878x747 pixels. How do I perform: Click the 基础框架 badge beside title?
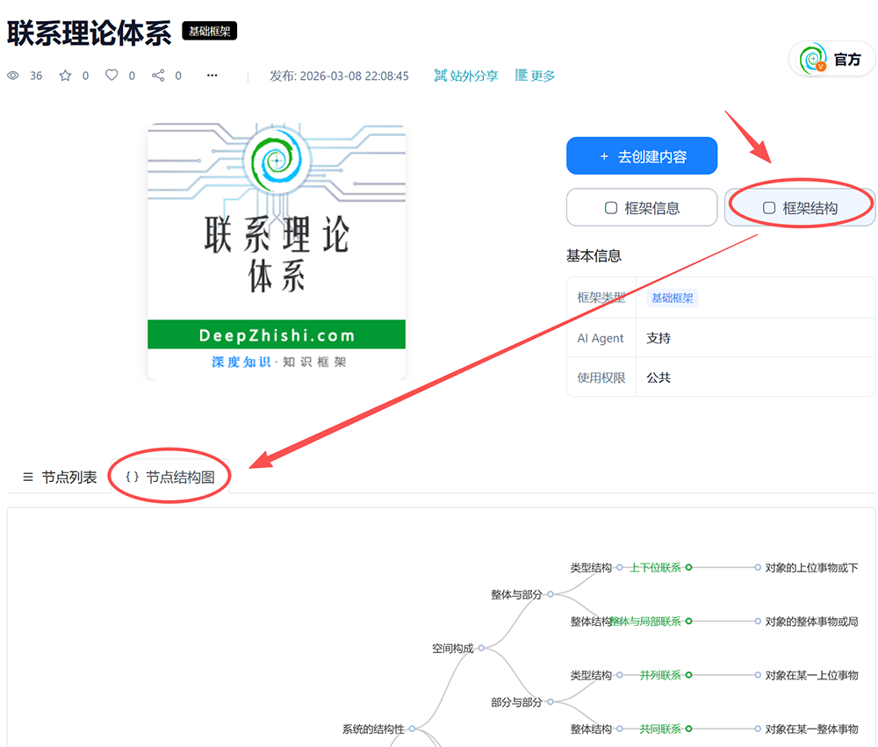(x=210, y=32)
